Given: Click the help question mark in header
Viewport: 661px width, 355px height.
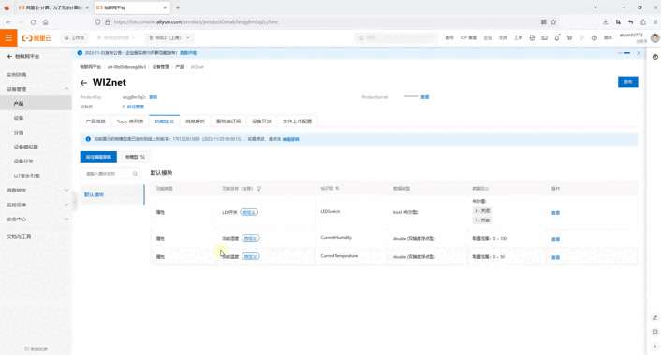Looking at the screenshot, I should [594, 38].
